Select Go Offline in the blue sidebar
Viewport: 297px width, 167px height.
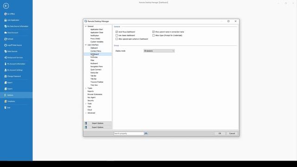click(x=9, y=14)
